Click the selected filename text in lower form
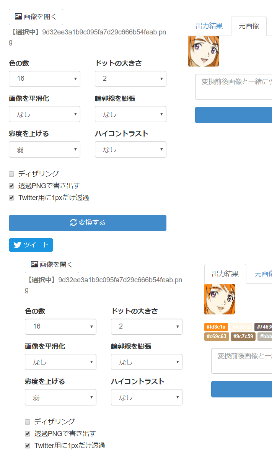This screenshot has width=272, height=459. [104, 285]
